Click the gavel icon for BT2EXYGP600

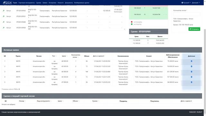[x=4, y=28]
